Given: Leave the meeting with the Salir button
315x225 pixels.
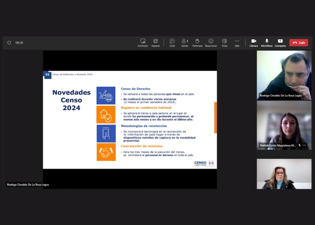Looking at the screenshot, I should tap(299, 43).
